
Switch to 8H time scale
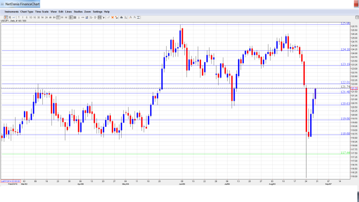coord(54,17)
